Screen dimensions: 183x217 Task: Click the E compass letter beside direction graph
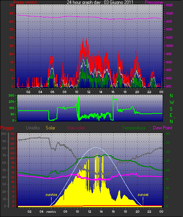(171, 115)
